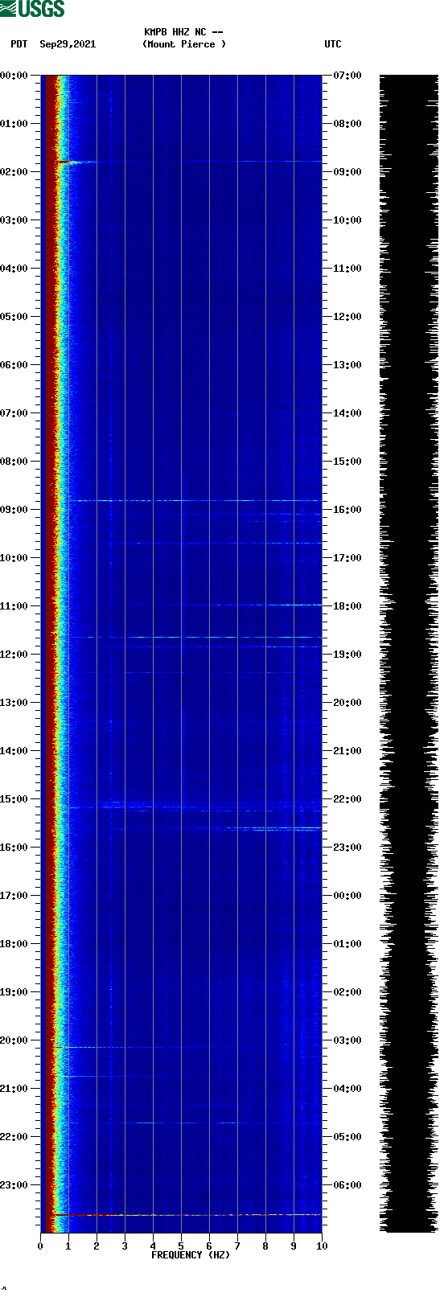Image resolution: width=444 pixels, height=1297 pixels.
Task: Click the 00:00 UTC time label
Action: (x=347, y=896)
